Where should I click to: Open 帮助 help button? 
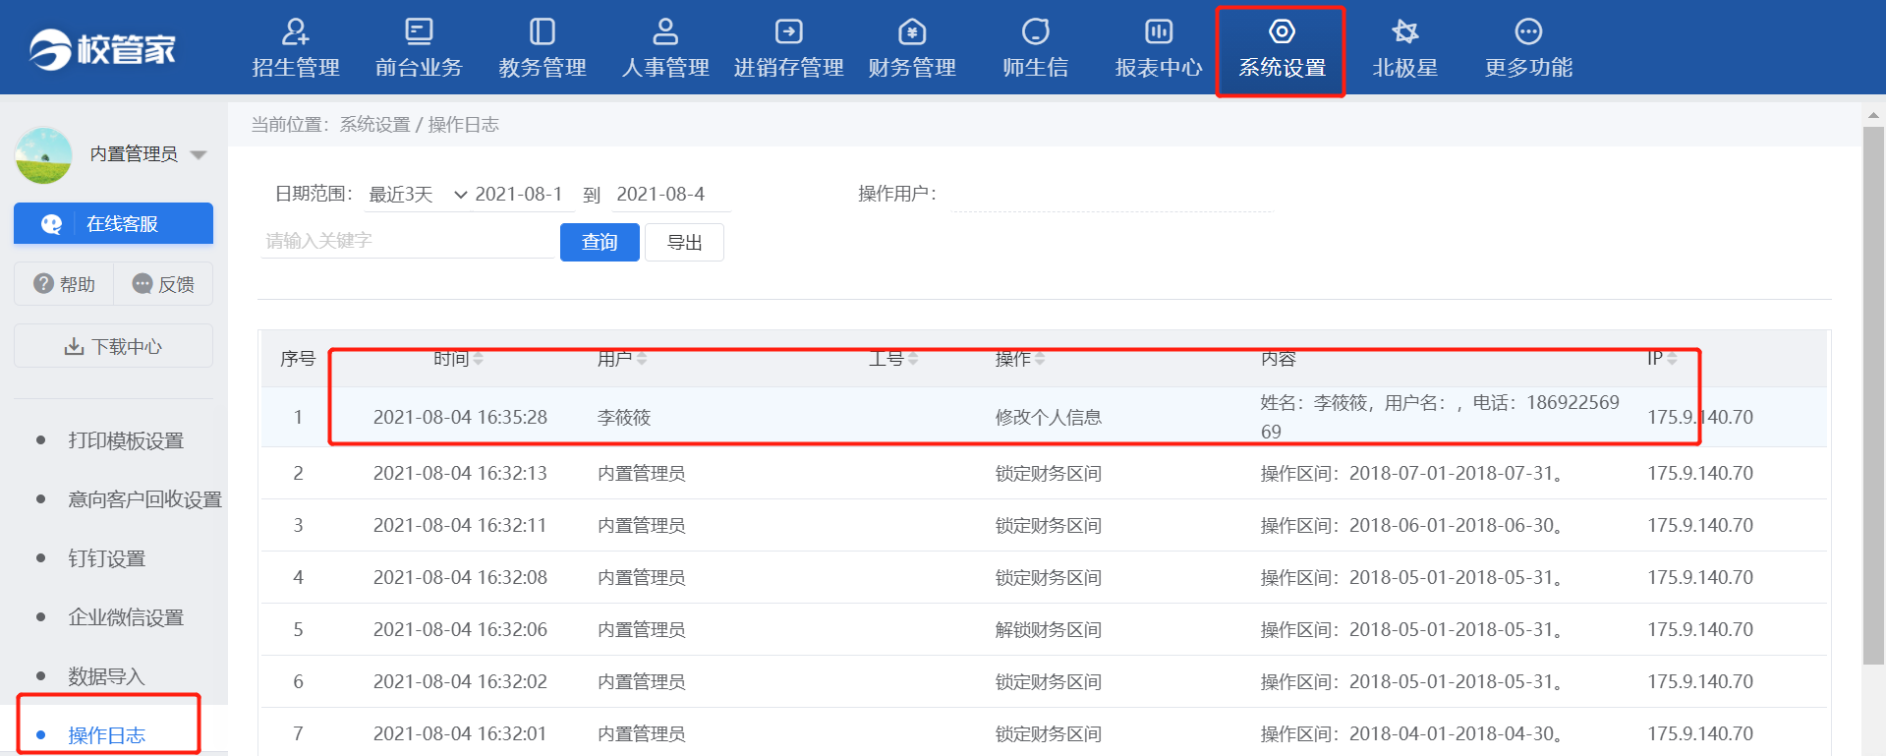(64, 284)
